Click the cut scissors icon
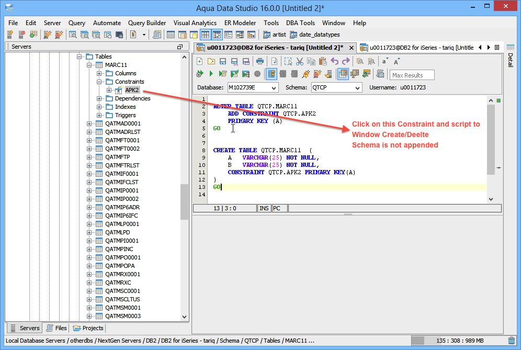Image resolution: width=521 pixels, height=350 pixels. coord(300,62)
